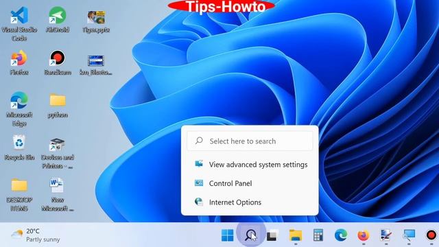Image resolution: width=439 pixels, height=247 pixels.
Task: Open Control Panel from search flyout
Action: (x=250, y=183)
